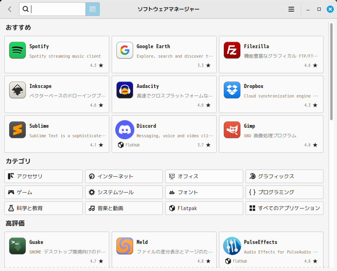Browse the Flatpak category
337x271 pixels.
click(204, 208)
